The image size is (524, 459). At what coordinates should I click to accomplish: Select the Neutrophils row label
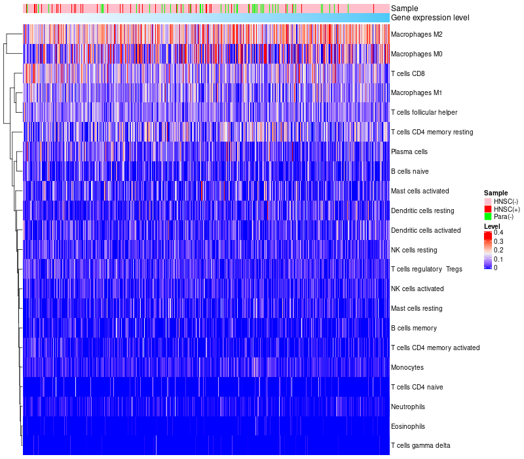pyautogui.click(x=408, y=407)
